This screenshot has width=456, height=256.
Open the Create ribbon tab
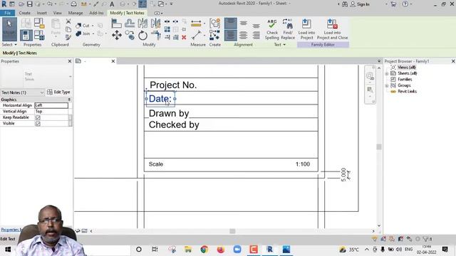point(24,13)
